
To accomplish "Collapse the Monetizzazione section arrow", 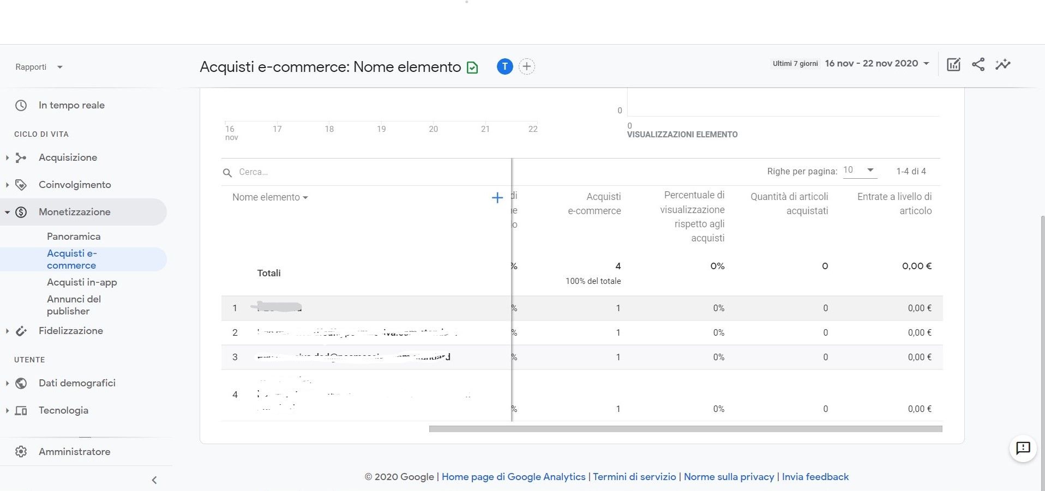I will [7, 212].
